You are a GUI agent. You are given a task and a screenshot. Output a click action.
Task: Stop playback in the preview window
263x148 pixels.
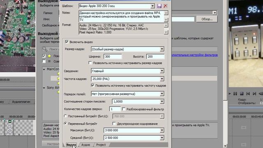point(242,94)
